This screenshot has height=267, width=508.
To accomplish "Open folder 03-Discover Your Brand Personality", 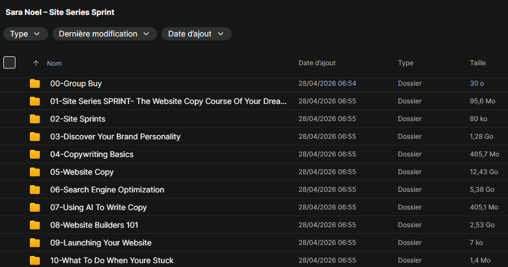I will (116, 137).
